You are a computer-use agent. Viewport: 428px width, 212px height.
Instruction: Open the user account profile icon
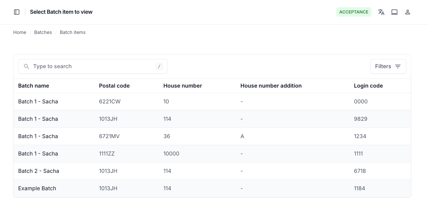408,12
